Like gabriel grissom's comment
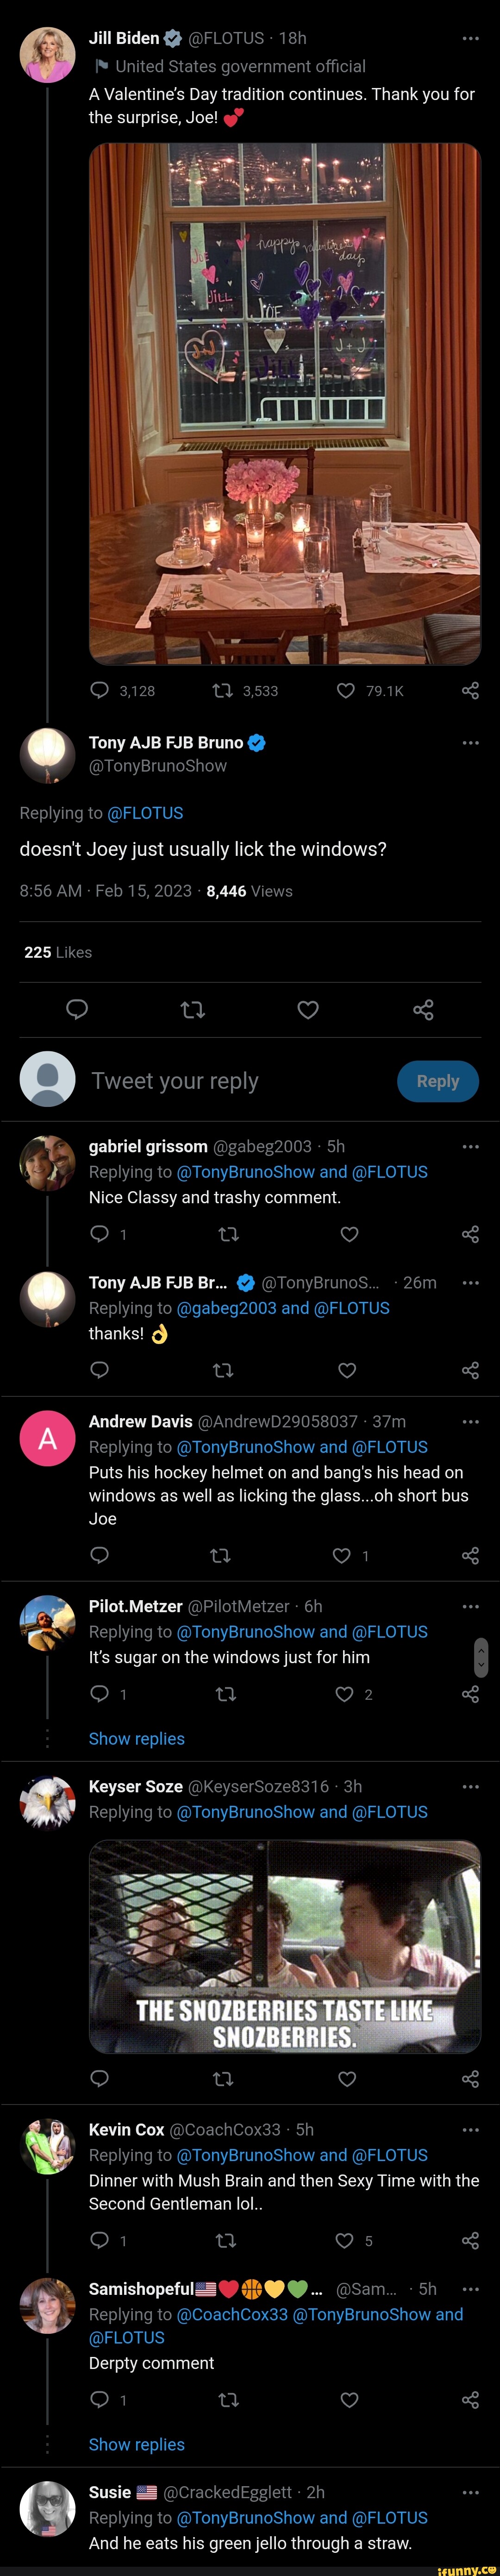 coord(349,1234)
